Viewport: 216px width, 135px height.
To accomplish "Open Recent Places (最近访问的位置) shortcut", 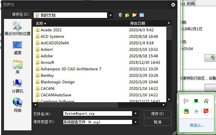I will point(18,29).
